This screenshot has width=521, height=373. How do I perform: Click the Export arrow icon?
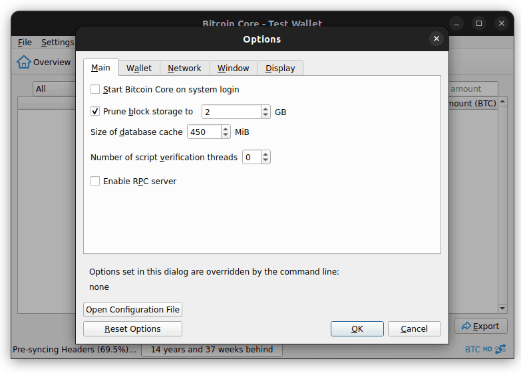pyautogui.click(x=466, y=326)
